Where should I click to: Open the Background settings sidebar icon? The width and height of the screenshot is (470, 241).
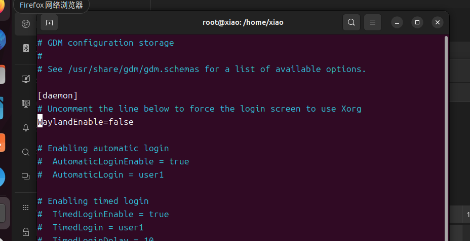click(26, 79)
